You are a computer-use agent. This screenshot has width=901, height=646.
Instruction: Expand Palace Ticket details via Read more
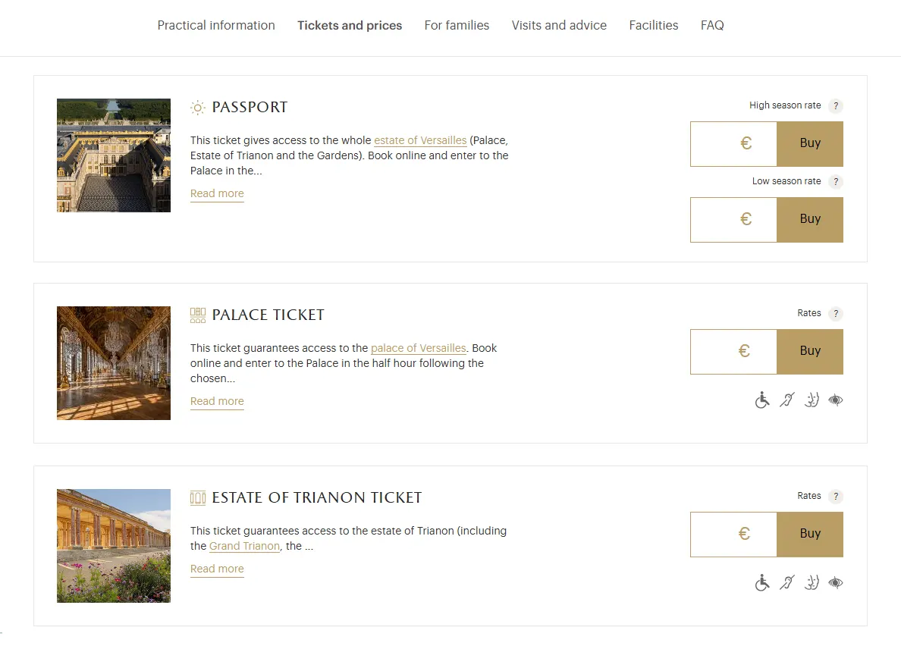coord(217,402)
